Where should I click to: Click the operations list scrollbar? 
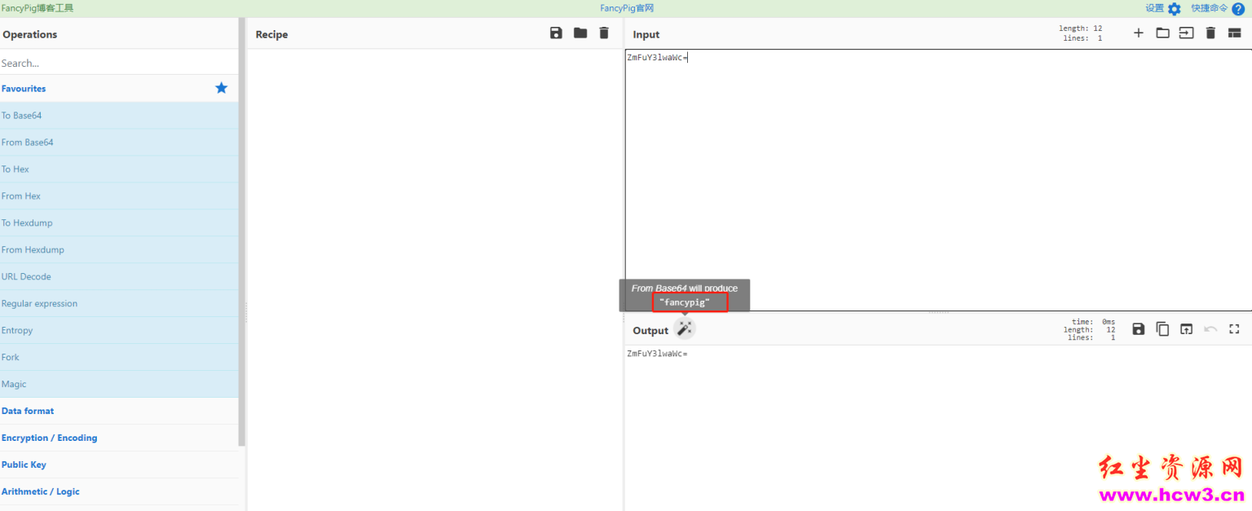tap(241, 232)
